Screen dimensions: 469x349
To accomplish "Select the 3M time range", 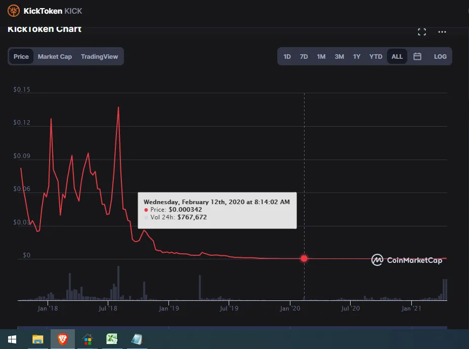I will [x=339, y=56].
